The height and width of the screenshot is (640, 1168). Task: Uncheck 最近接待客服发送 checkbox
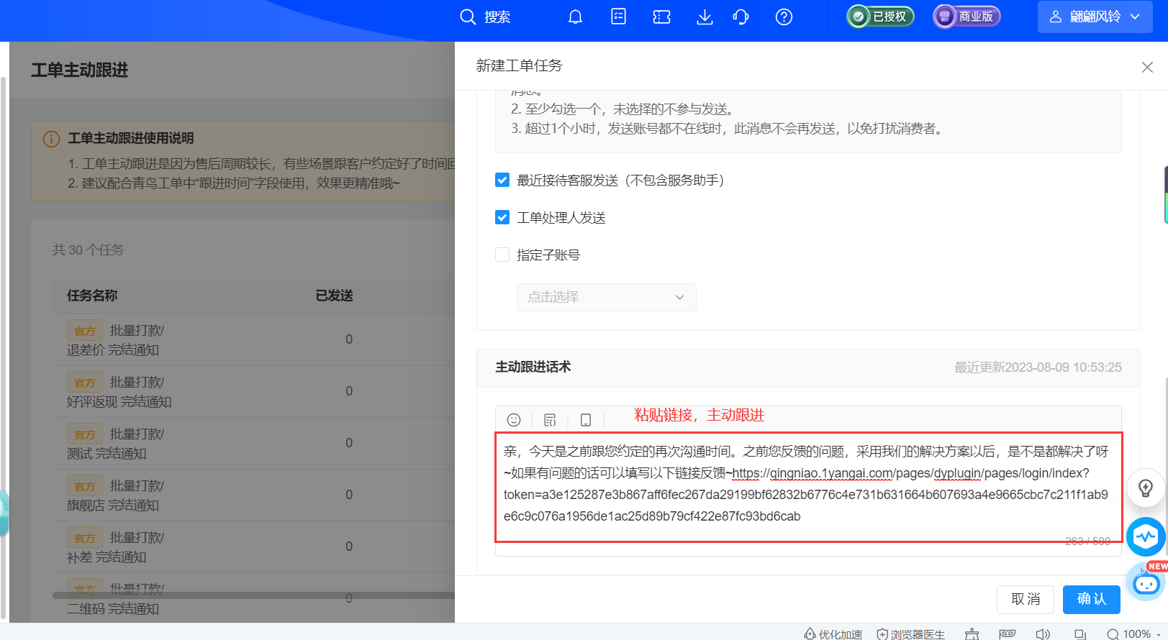point(502,180)
